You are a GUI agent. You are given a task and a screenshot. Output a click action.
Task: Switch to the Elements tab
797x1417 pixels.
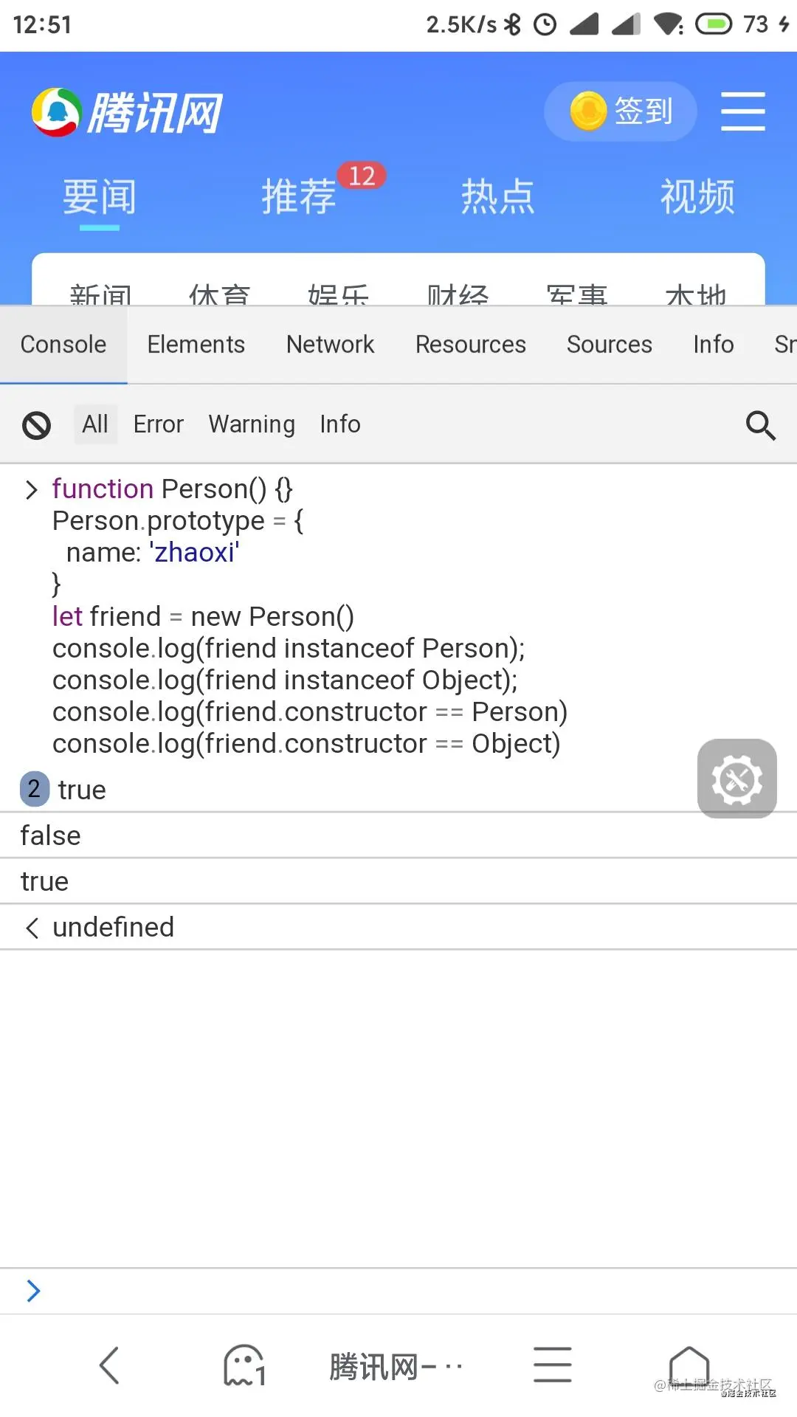coord(196,345)
